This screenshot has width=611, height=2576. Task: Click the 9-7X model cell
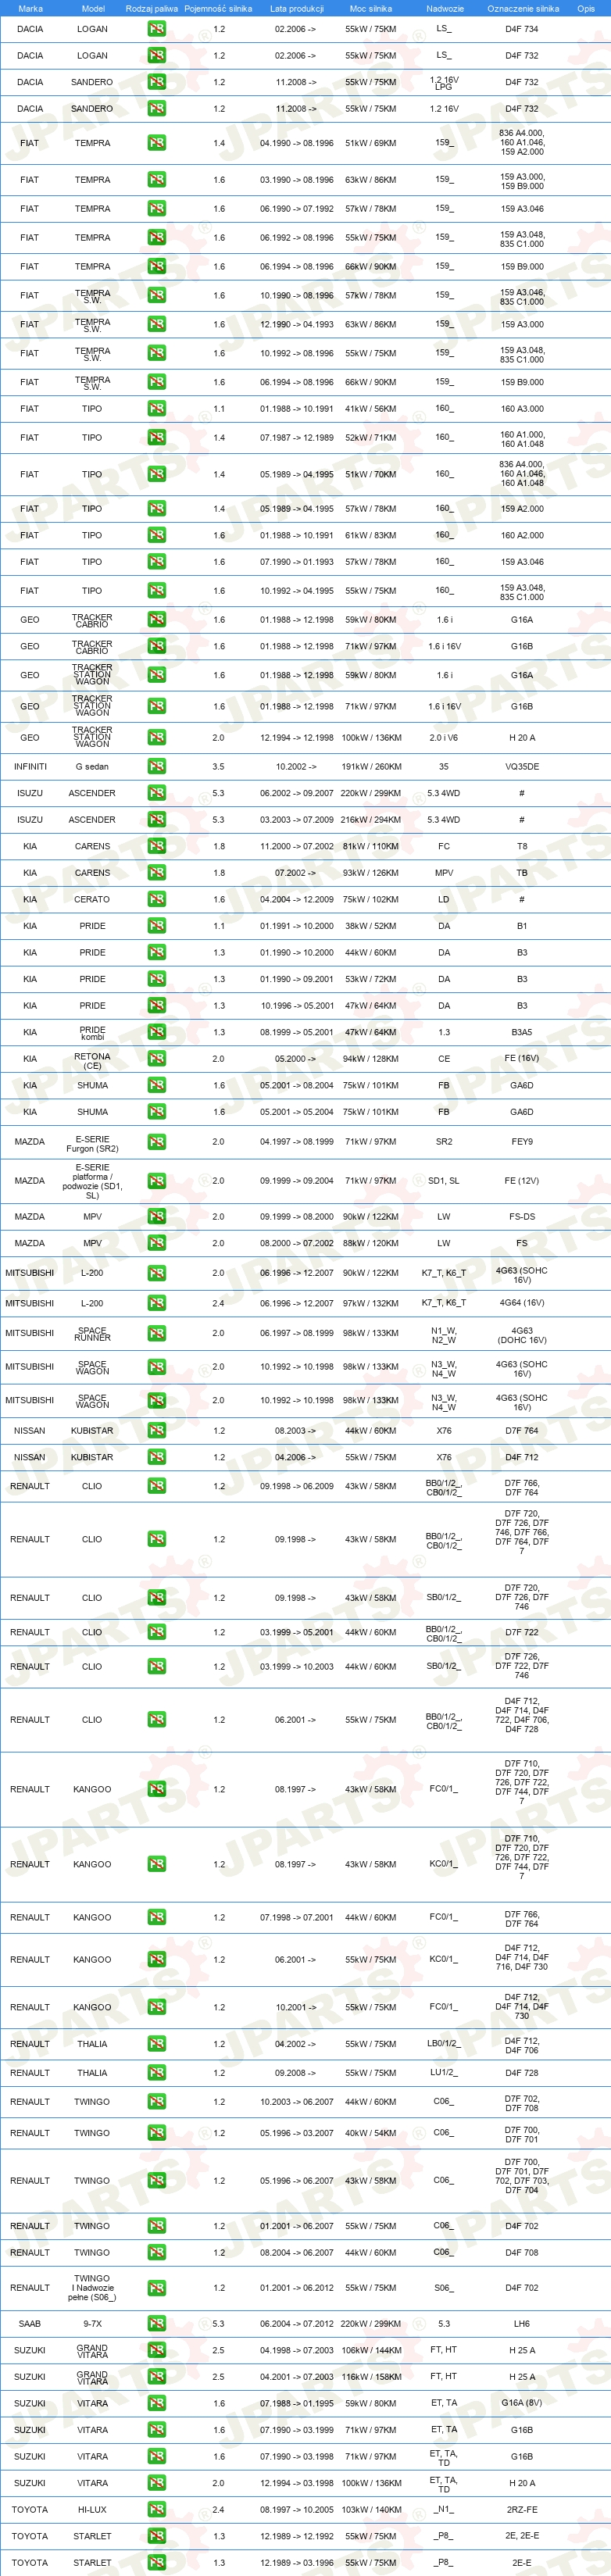coord(92,2324)
